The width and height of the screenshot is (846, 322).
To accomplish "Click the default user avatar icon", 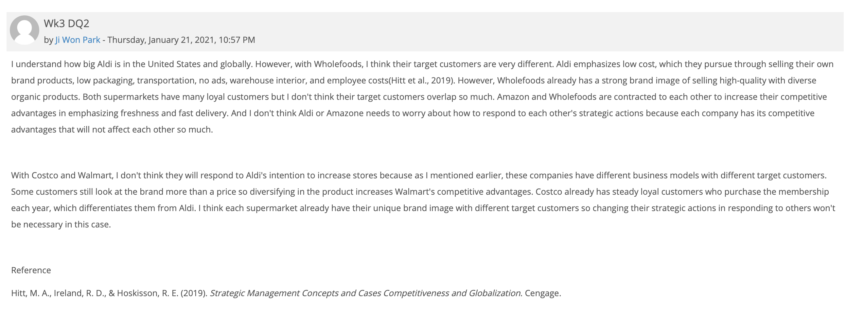I will [x=24, y=30].
